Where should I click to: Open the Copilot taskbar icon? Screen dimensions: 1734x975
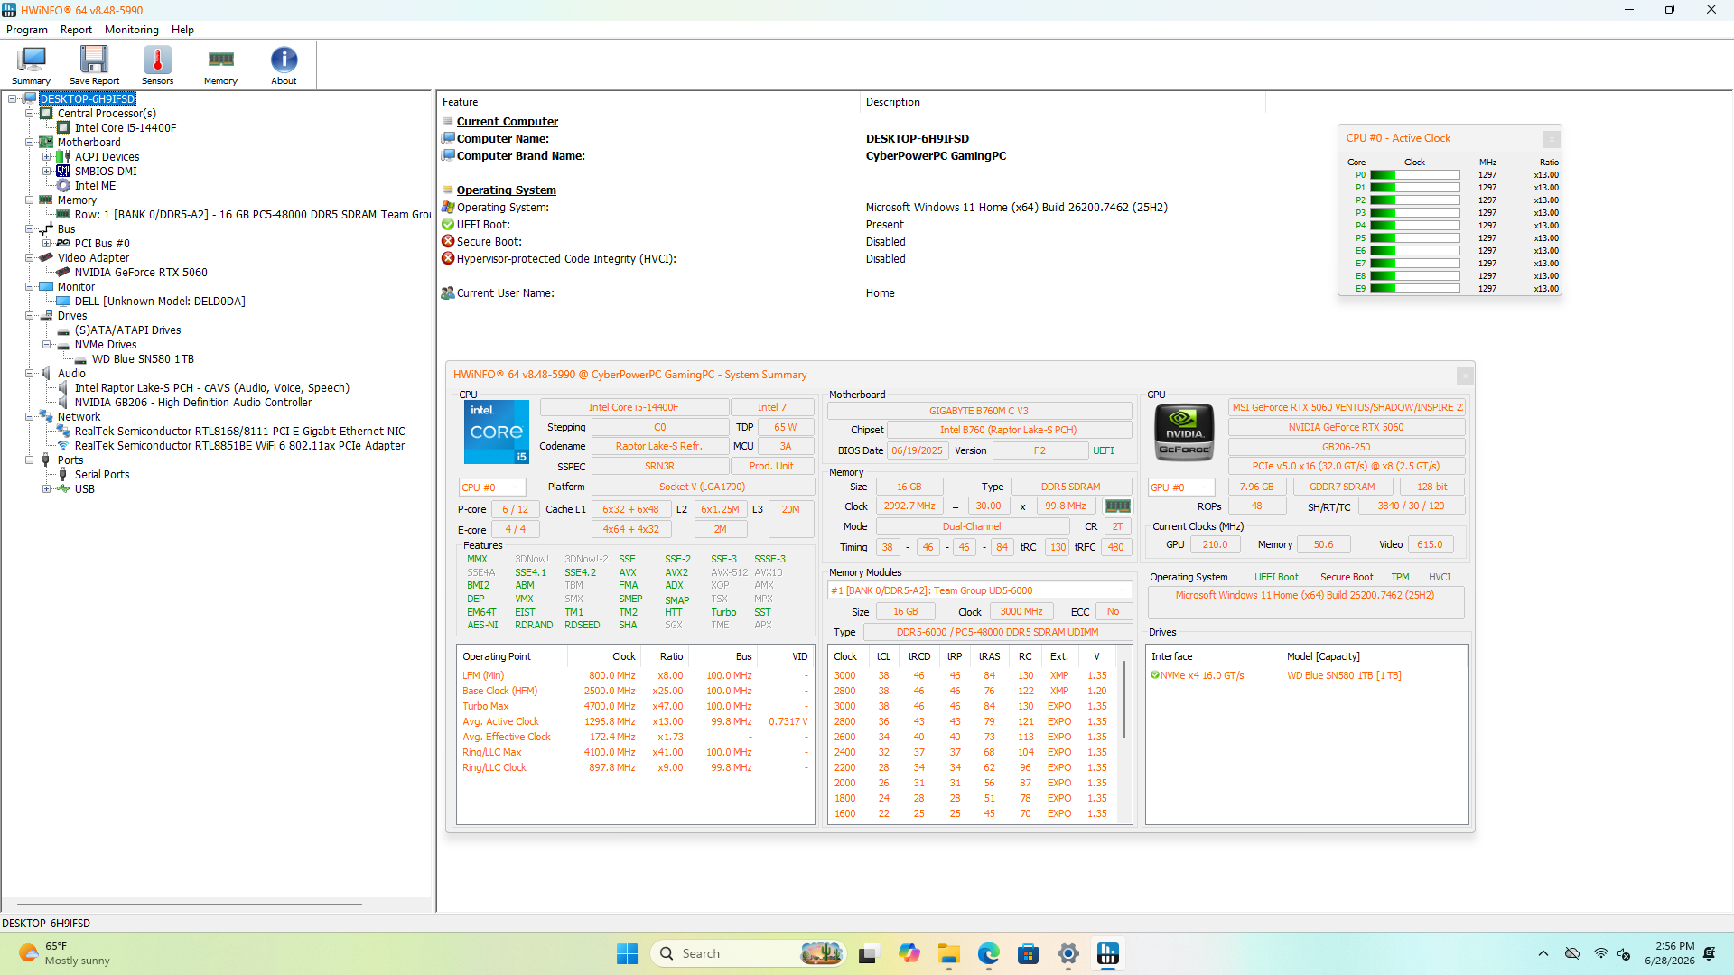point(909,953)
